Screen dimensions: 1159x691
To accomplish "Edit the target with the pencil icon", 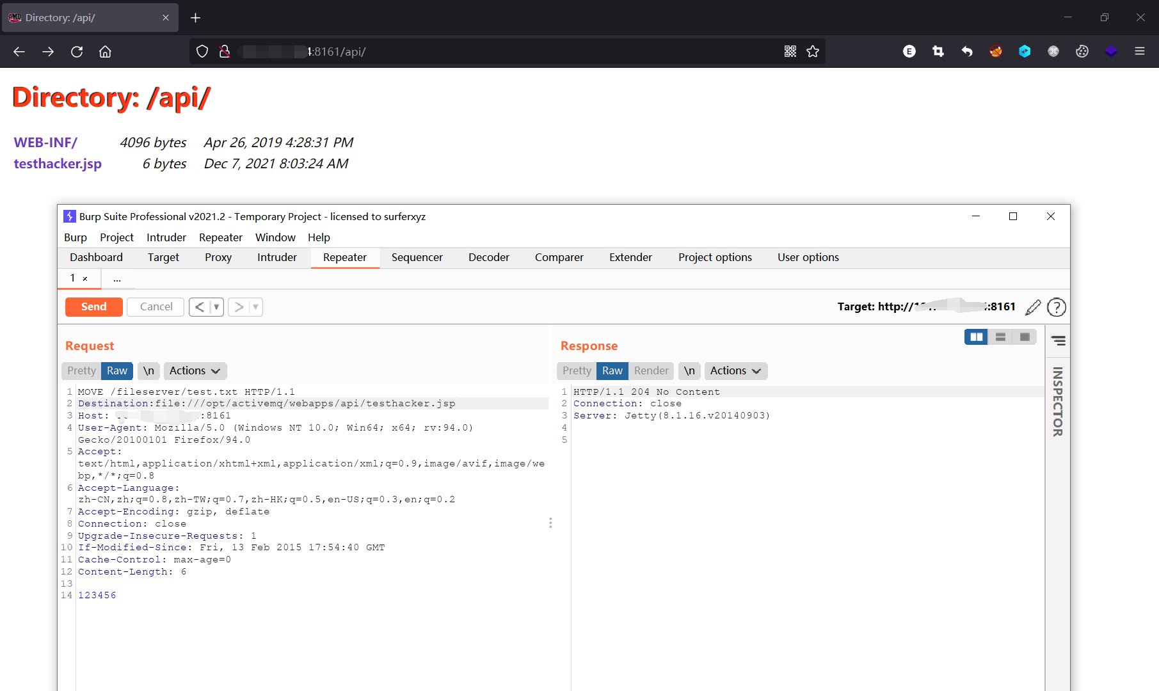I will (1033, 307).
